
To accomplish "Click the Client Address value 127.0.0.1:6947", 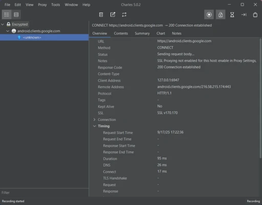I will 168,80.
